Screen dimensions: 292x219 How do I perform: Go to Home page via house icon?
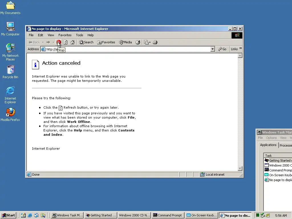coord(72,42)
